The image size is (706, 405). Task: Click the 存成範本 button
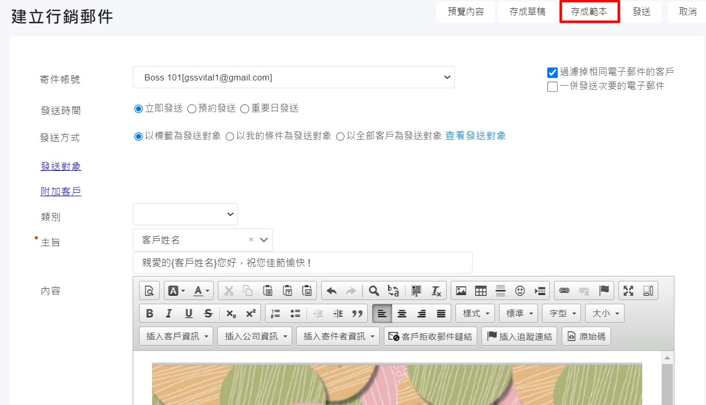point(589,12)
